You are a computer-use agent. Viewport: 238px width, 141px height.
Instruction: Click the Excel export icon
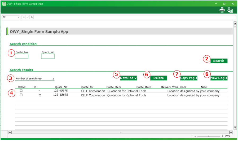tap(230, 10)
